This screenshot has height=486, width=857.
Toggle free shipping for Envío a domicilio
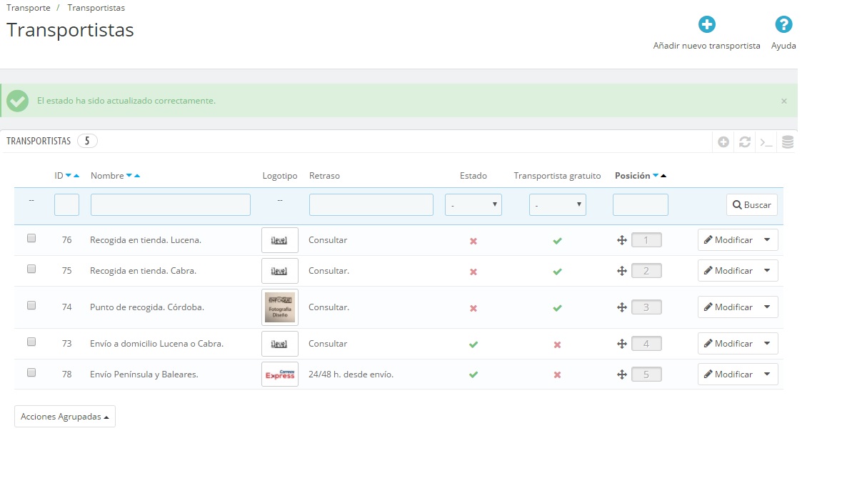(x=557, y=344)
